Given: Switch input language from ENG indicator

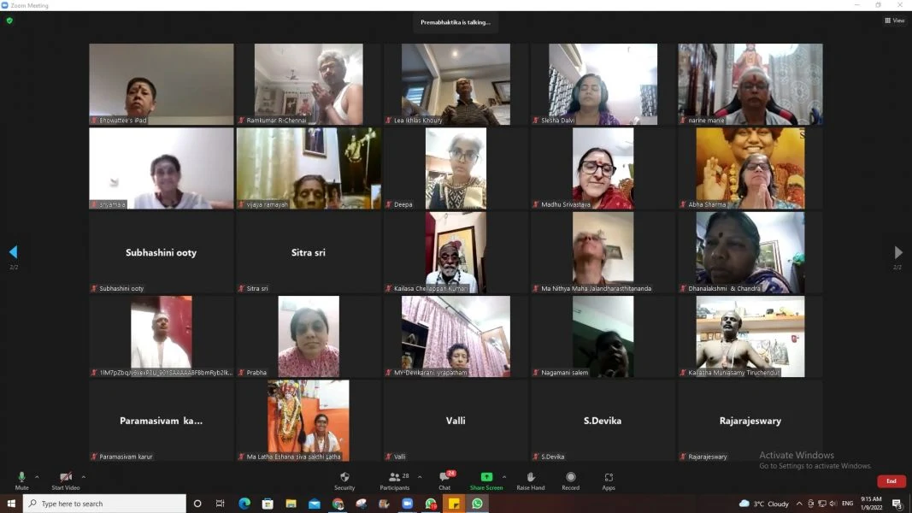Looking at the screenshot, I should click(x=847, y=504).
